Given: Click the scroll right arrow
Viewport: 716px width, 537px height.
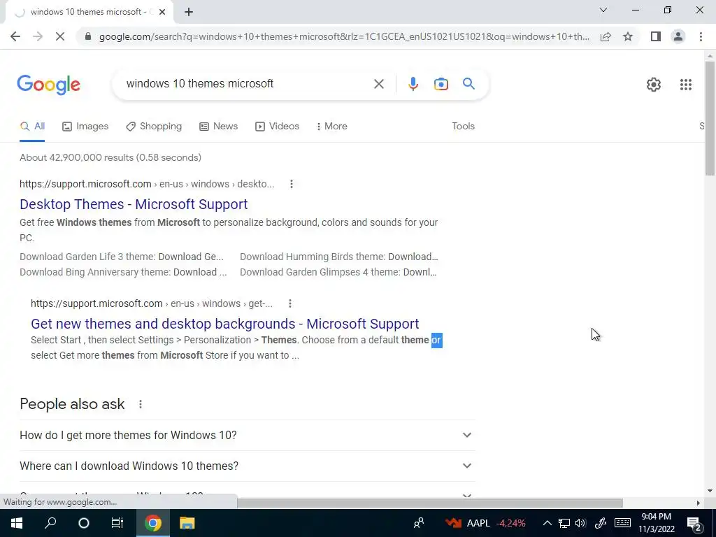Looking at the screenshot, I should click(x=698, y=503).
